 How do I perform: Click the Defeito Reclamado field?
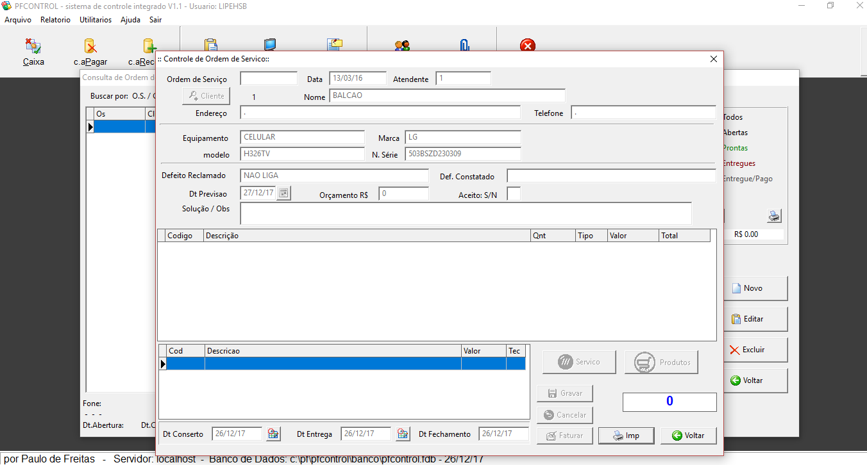coord(335,175)
